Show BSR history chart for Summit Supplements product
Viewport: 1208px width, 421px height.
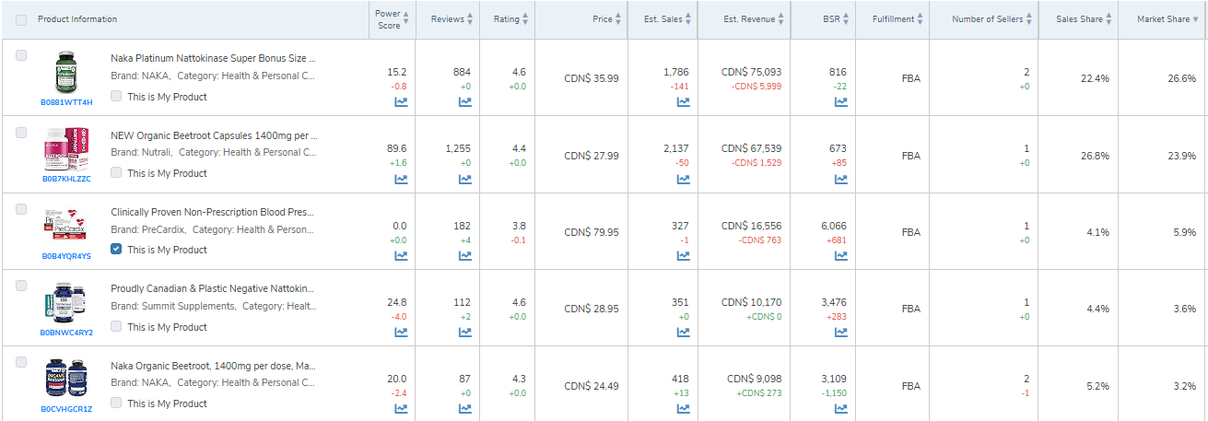840,332
